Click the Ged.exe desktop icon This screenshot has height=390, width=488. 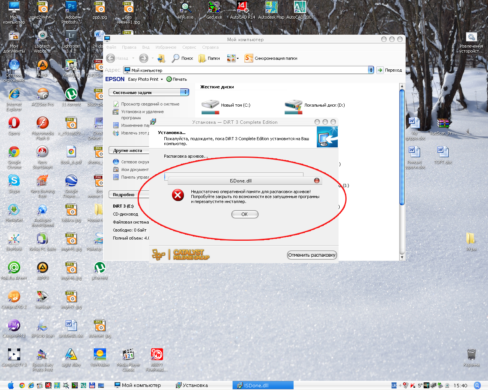click(x=214, y=10)
